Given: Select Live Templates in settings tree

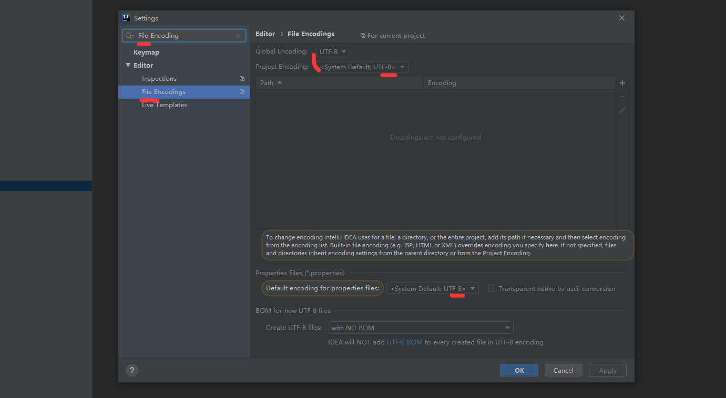Looking at the screenshot, I should tap(164, 105).
